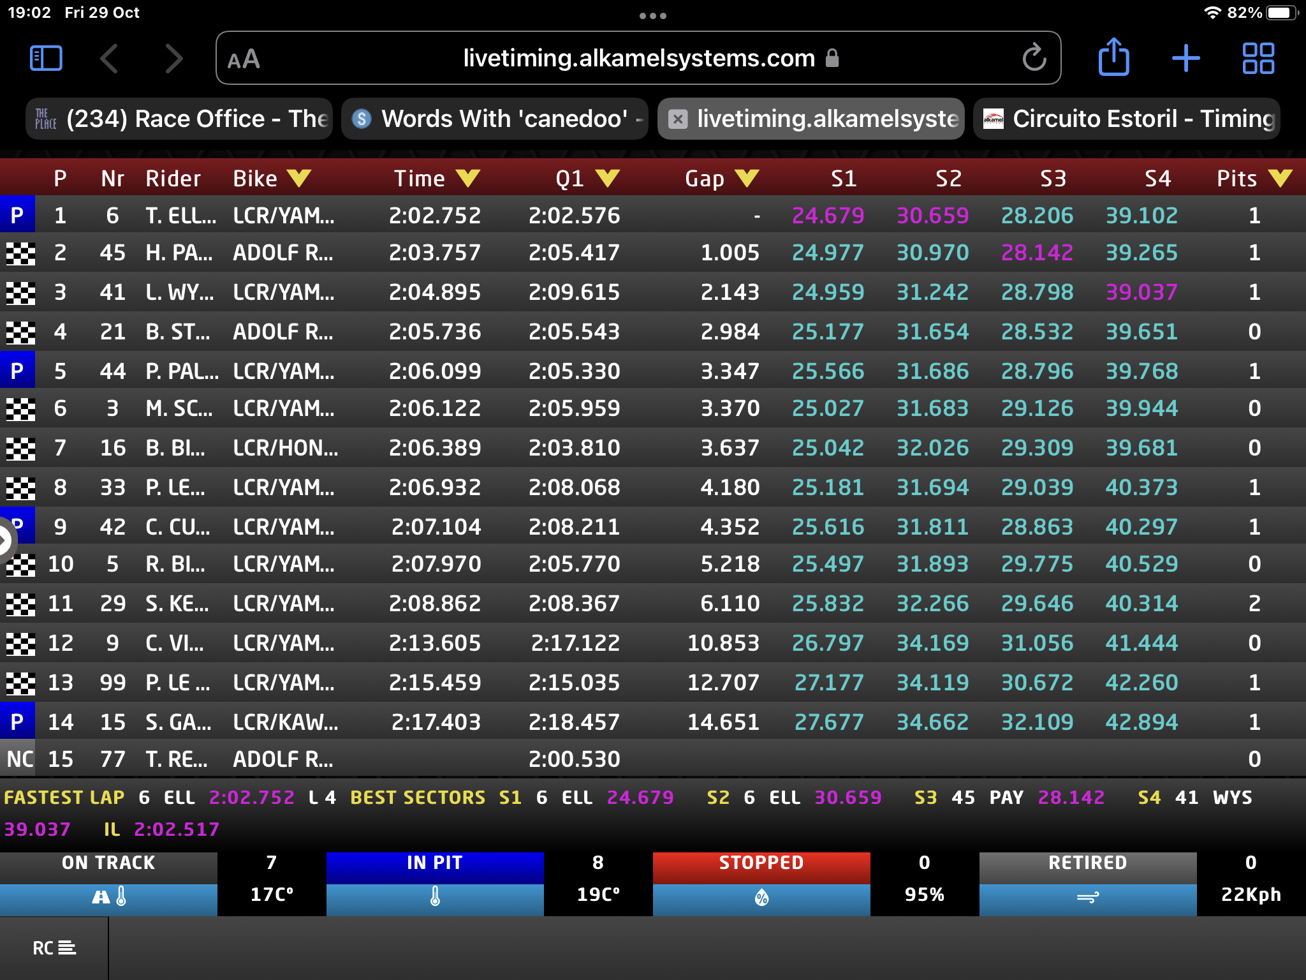Screen dimensions: 1306x980
Task: Click the chequered flag icon for S. KE row
Action: pyautogui.click(x=20, y=604)
